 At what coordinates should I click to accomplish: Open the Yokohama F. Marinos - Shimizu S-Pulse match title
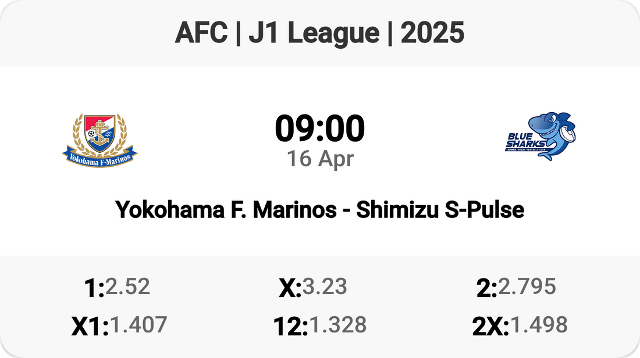[x=320, y=209]
